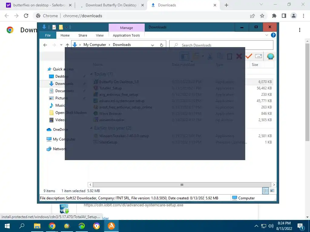The width and height of the screenshot is (310, 232).
Task: Click the red X delete toolbar icon
Action: 239,56
